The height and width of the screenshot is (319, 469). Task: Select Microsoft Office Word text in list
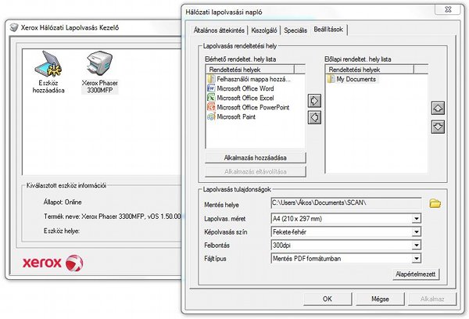[245, 88]
